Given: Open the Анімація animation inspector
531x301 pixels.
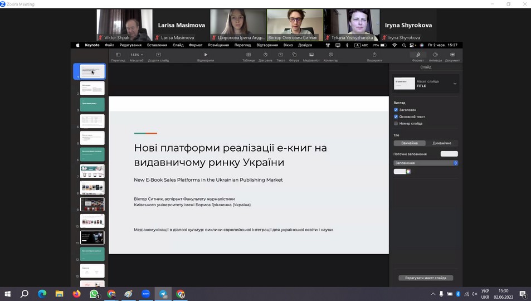Looking at the screenshot, I should click(x=435, y=55).
